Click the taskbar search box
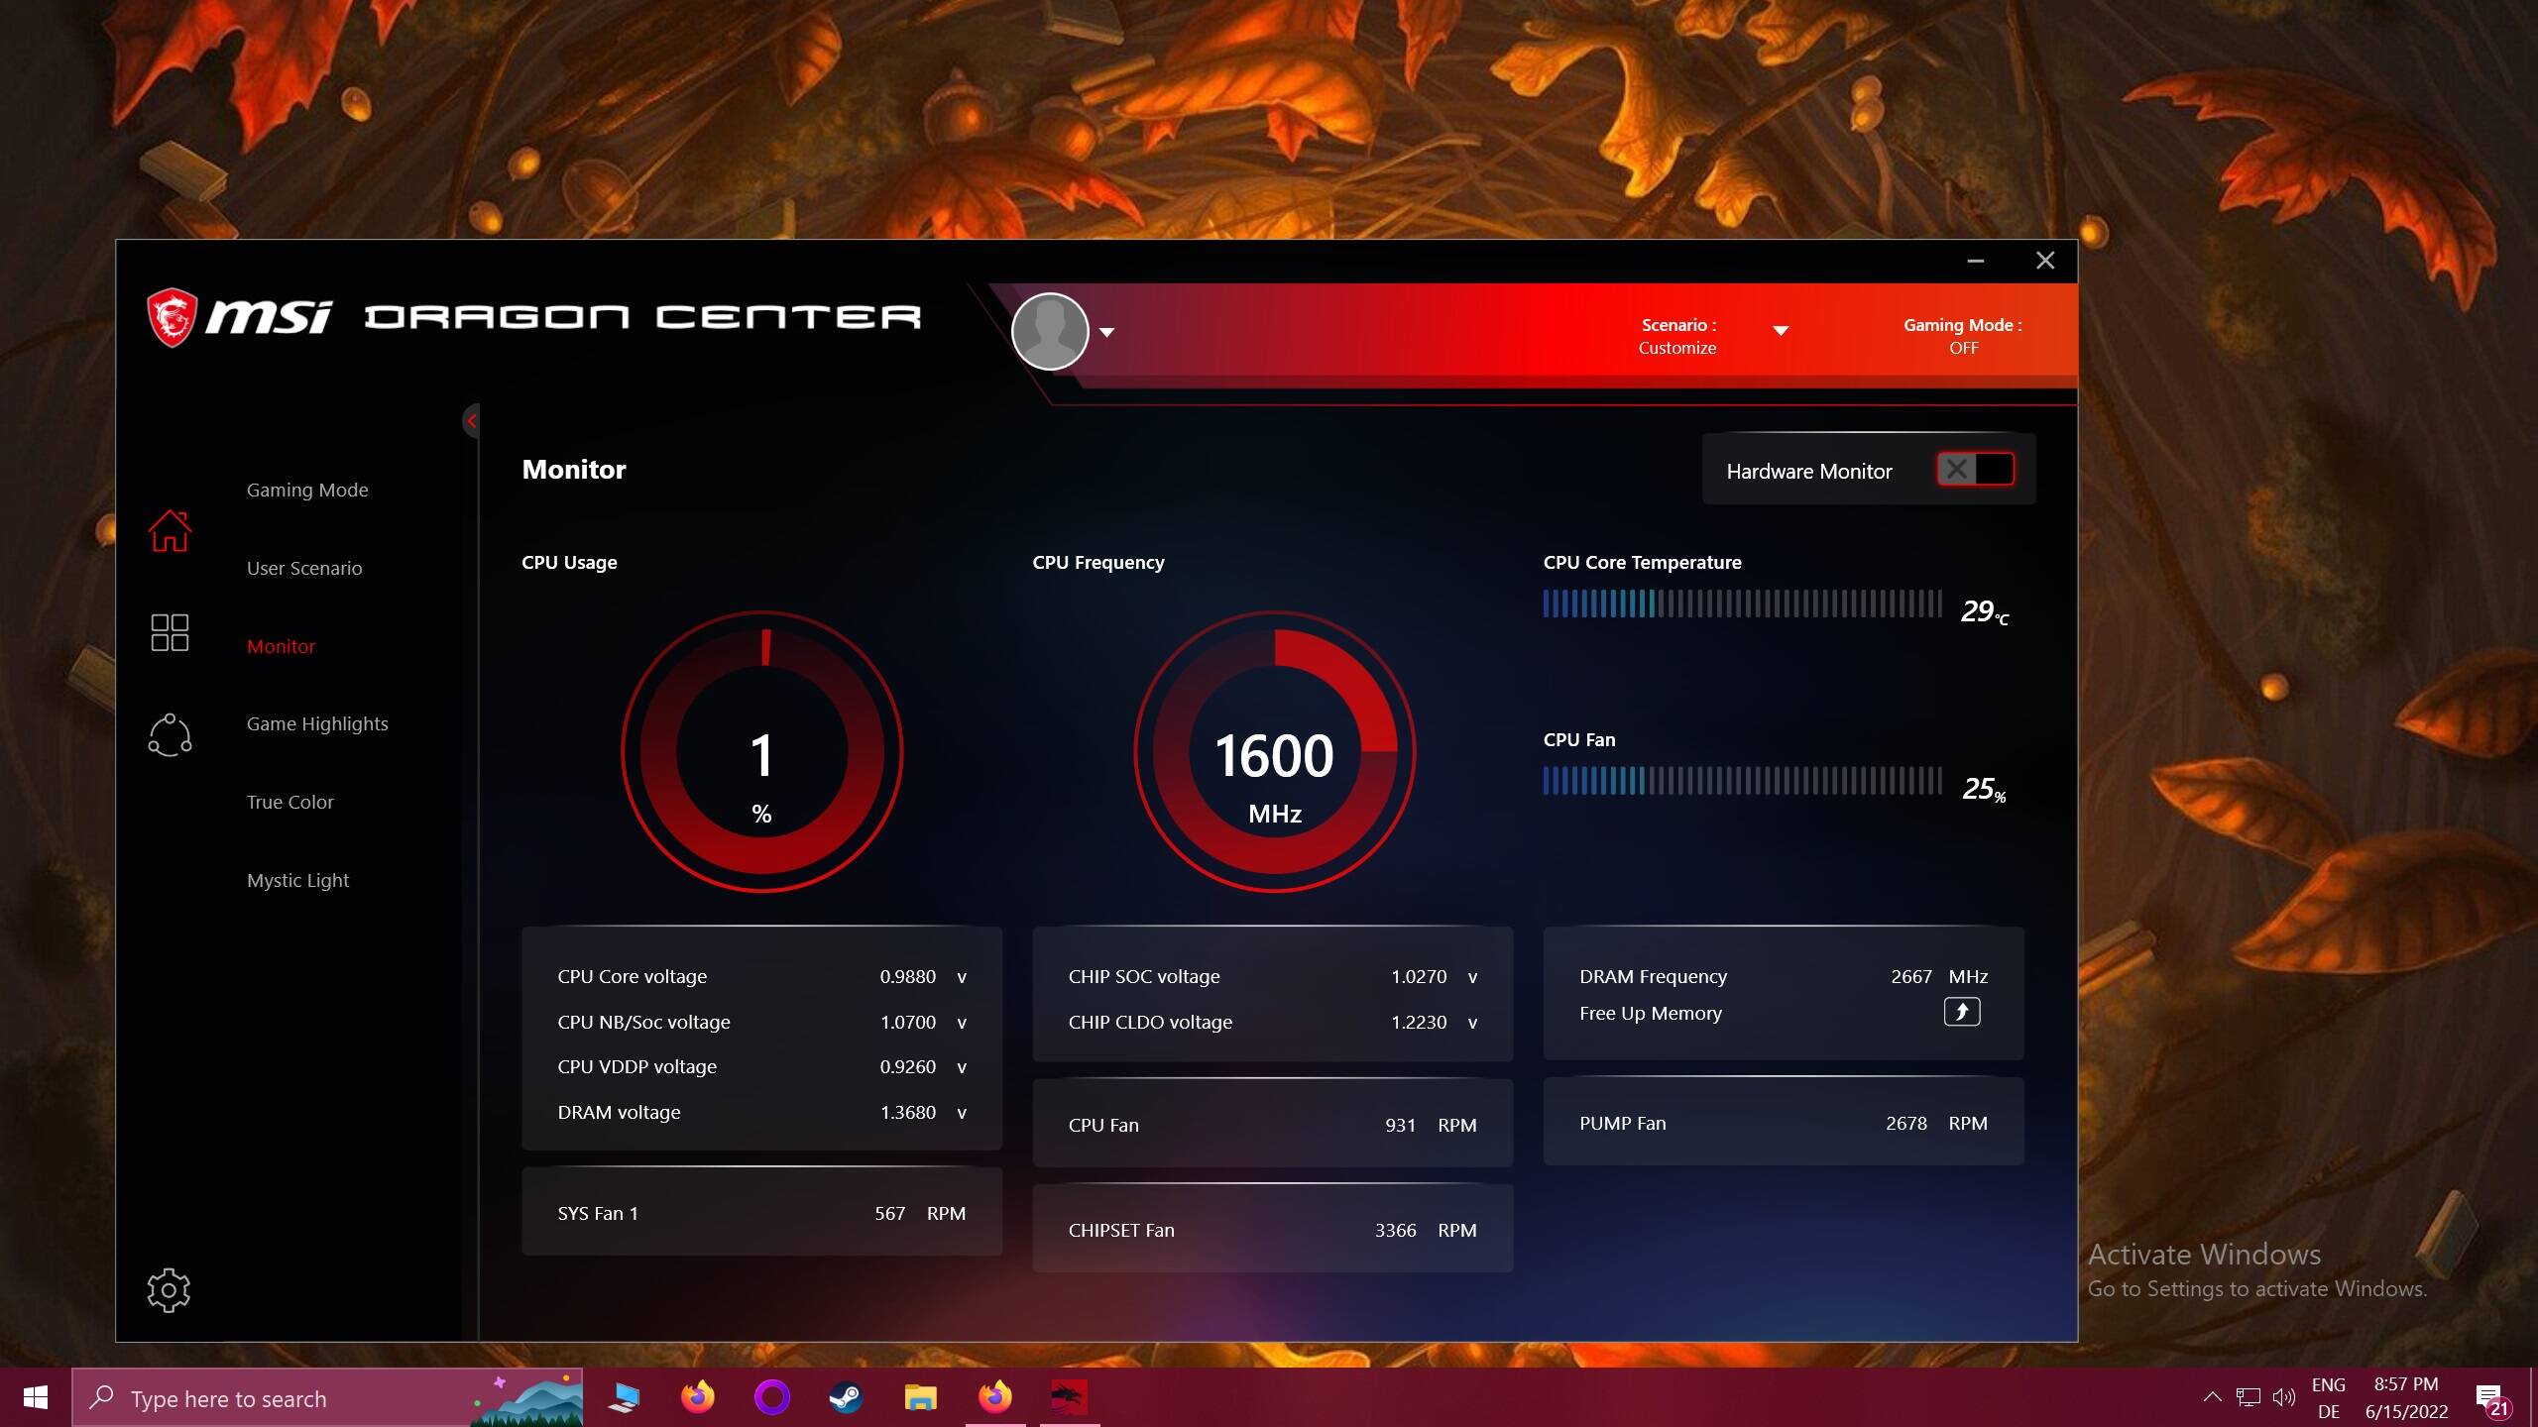This screenshot has height=1427, width=2538. coord(327,1397)
